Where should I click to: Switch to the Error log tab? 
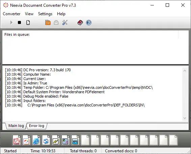36,126
